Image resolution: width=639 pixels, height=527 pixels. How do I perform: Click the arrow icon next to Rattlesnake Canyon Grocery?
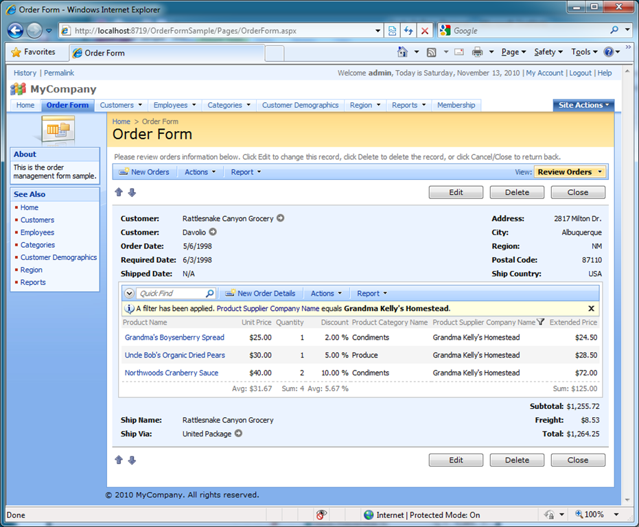[280, 218]
